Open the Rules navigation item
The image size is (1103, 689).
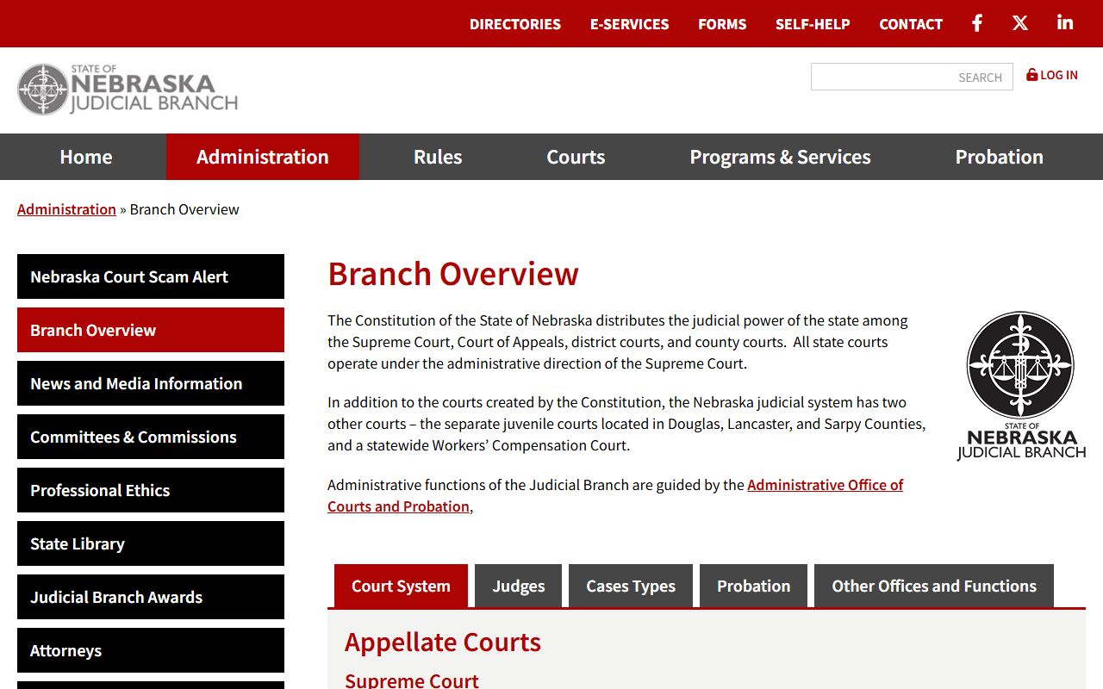[x=438, y=157]
